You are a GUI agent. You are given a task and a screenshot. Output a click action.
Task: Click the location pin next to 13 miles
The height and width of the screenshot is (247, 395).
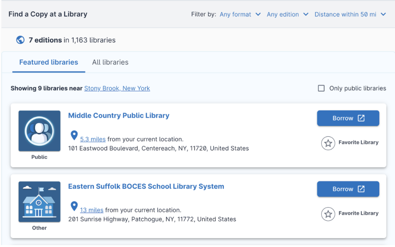point(74,206)
